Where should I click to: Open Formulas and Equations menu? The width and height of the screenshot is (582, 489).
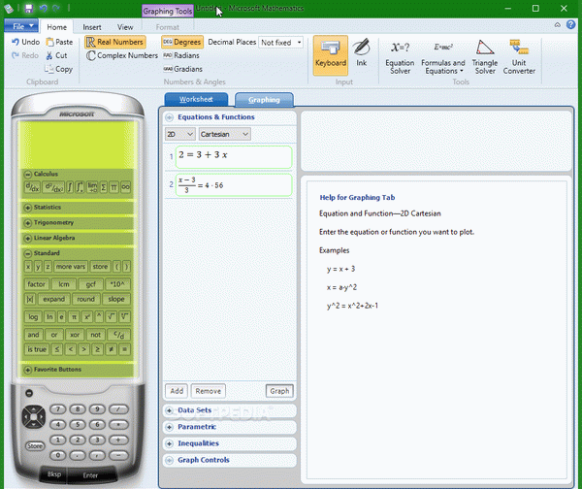(x=443, y=57)
